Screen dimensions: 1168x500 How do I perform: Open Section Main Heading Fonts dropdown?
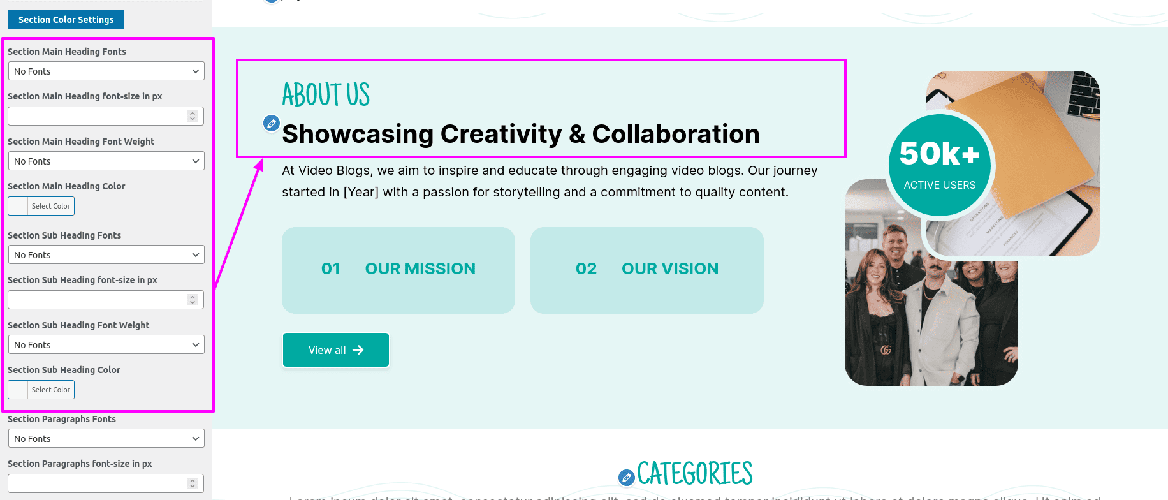click(x=106, y=71)
